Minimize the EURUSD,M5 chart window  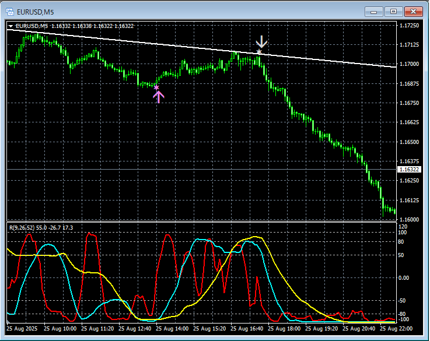pyautogui.click(x=374, y=12)
